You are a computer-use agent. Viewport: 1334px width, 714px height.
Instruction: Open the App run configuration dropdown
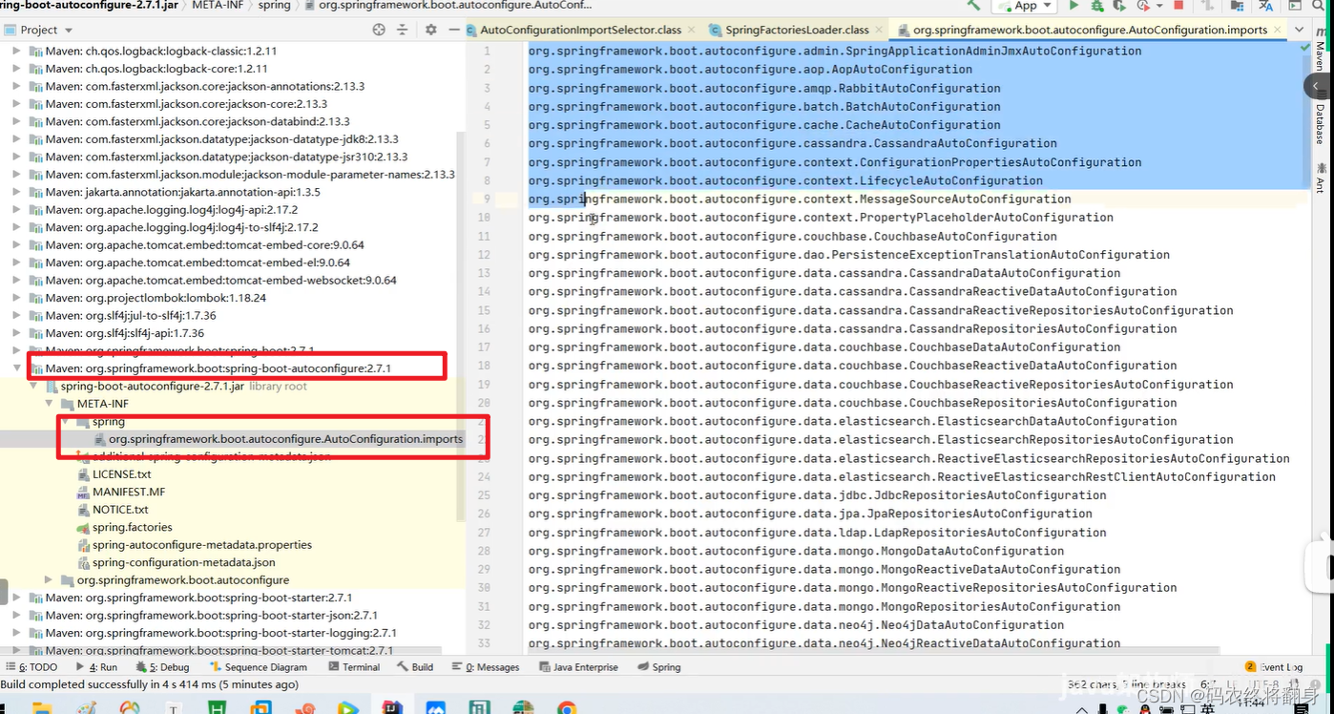[1025, 6]
